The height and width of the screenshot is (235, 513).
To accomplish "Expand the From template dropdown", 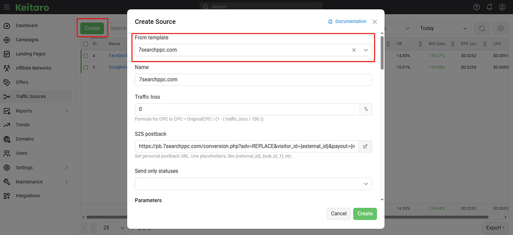I will pyautogui.click(x=366, y=50).
